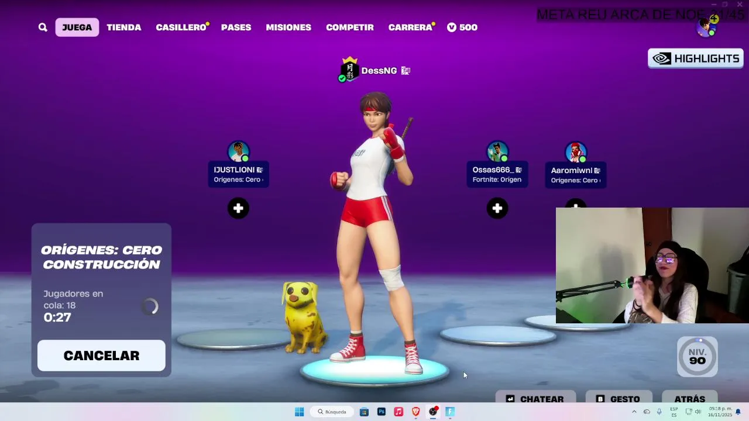The height and width of the screenshot is (421, 749).
Task: Open the Windows Start menu
Action: click(x=299, y=412)
